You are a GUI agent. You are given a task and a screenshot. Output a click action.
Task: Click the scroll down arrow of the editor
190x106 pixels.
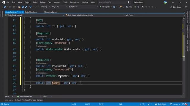(184, 94)
